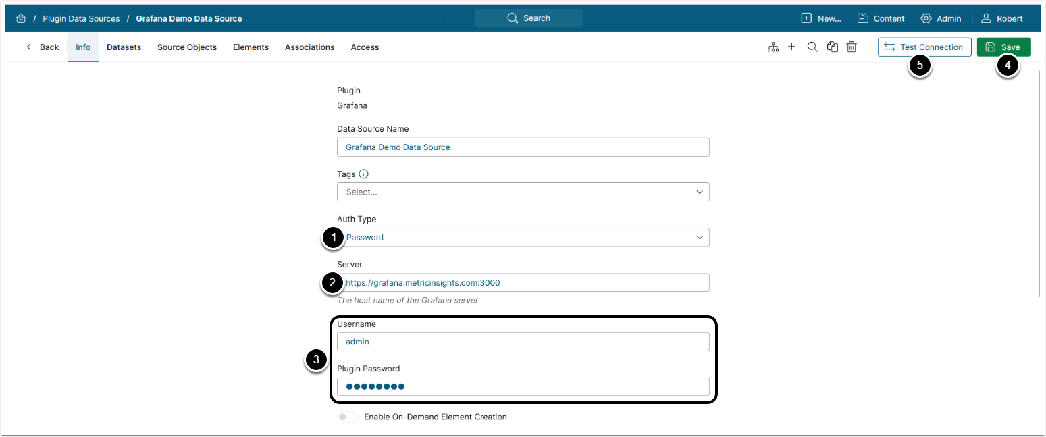1046x437 pixels.
Task: Open the Source Objects tab
Action: tap(187, 47)
